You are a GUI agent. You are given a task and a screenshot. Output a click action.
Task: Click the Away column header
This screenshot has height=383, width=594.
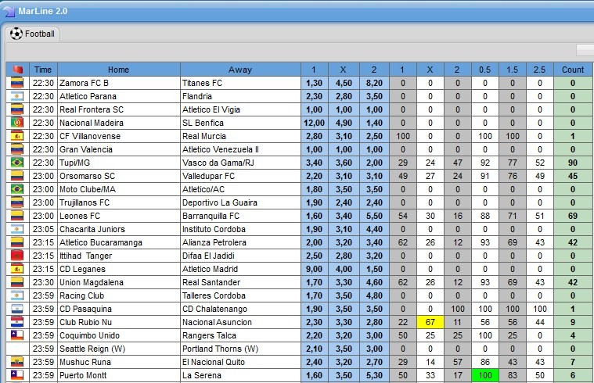click(240, 70)
